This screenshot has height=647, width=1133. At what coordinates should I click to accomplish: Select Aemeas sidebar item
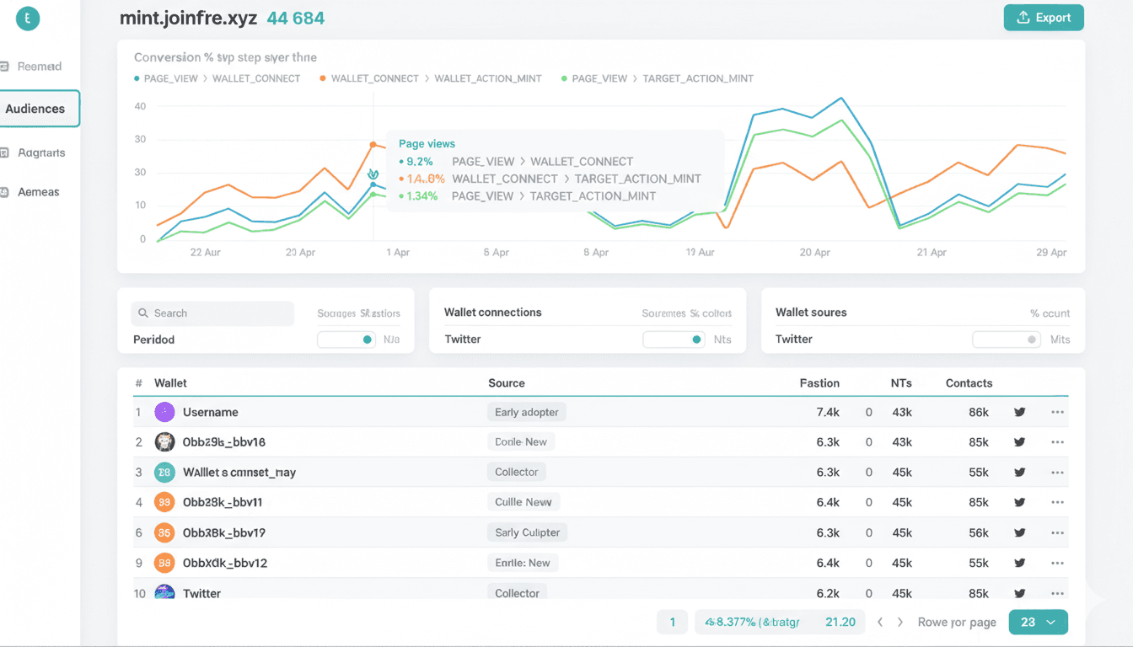click(x=38, y=192)
